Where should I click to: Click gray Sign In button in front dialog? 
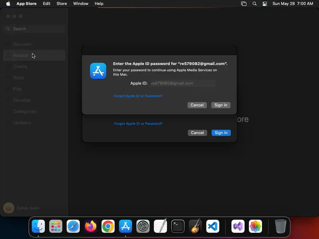pos(221,105)
